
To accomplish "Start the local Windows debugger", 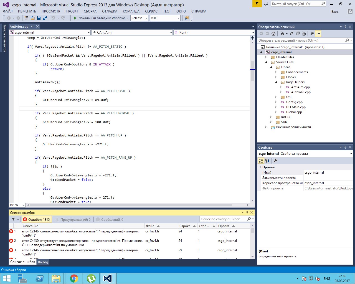I will click(99, 18).
